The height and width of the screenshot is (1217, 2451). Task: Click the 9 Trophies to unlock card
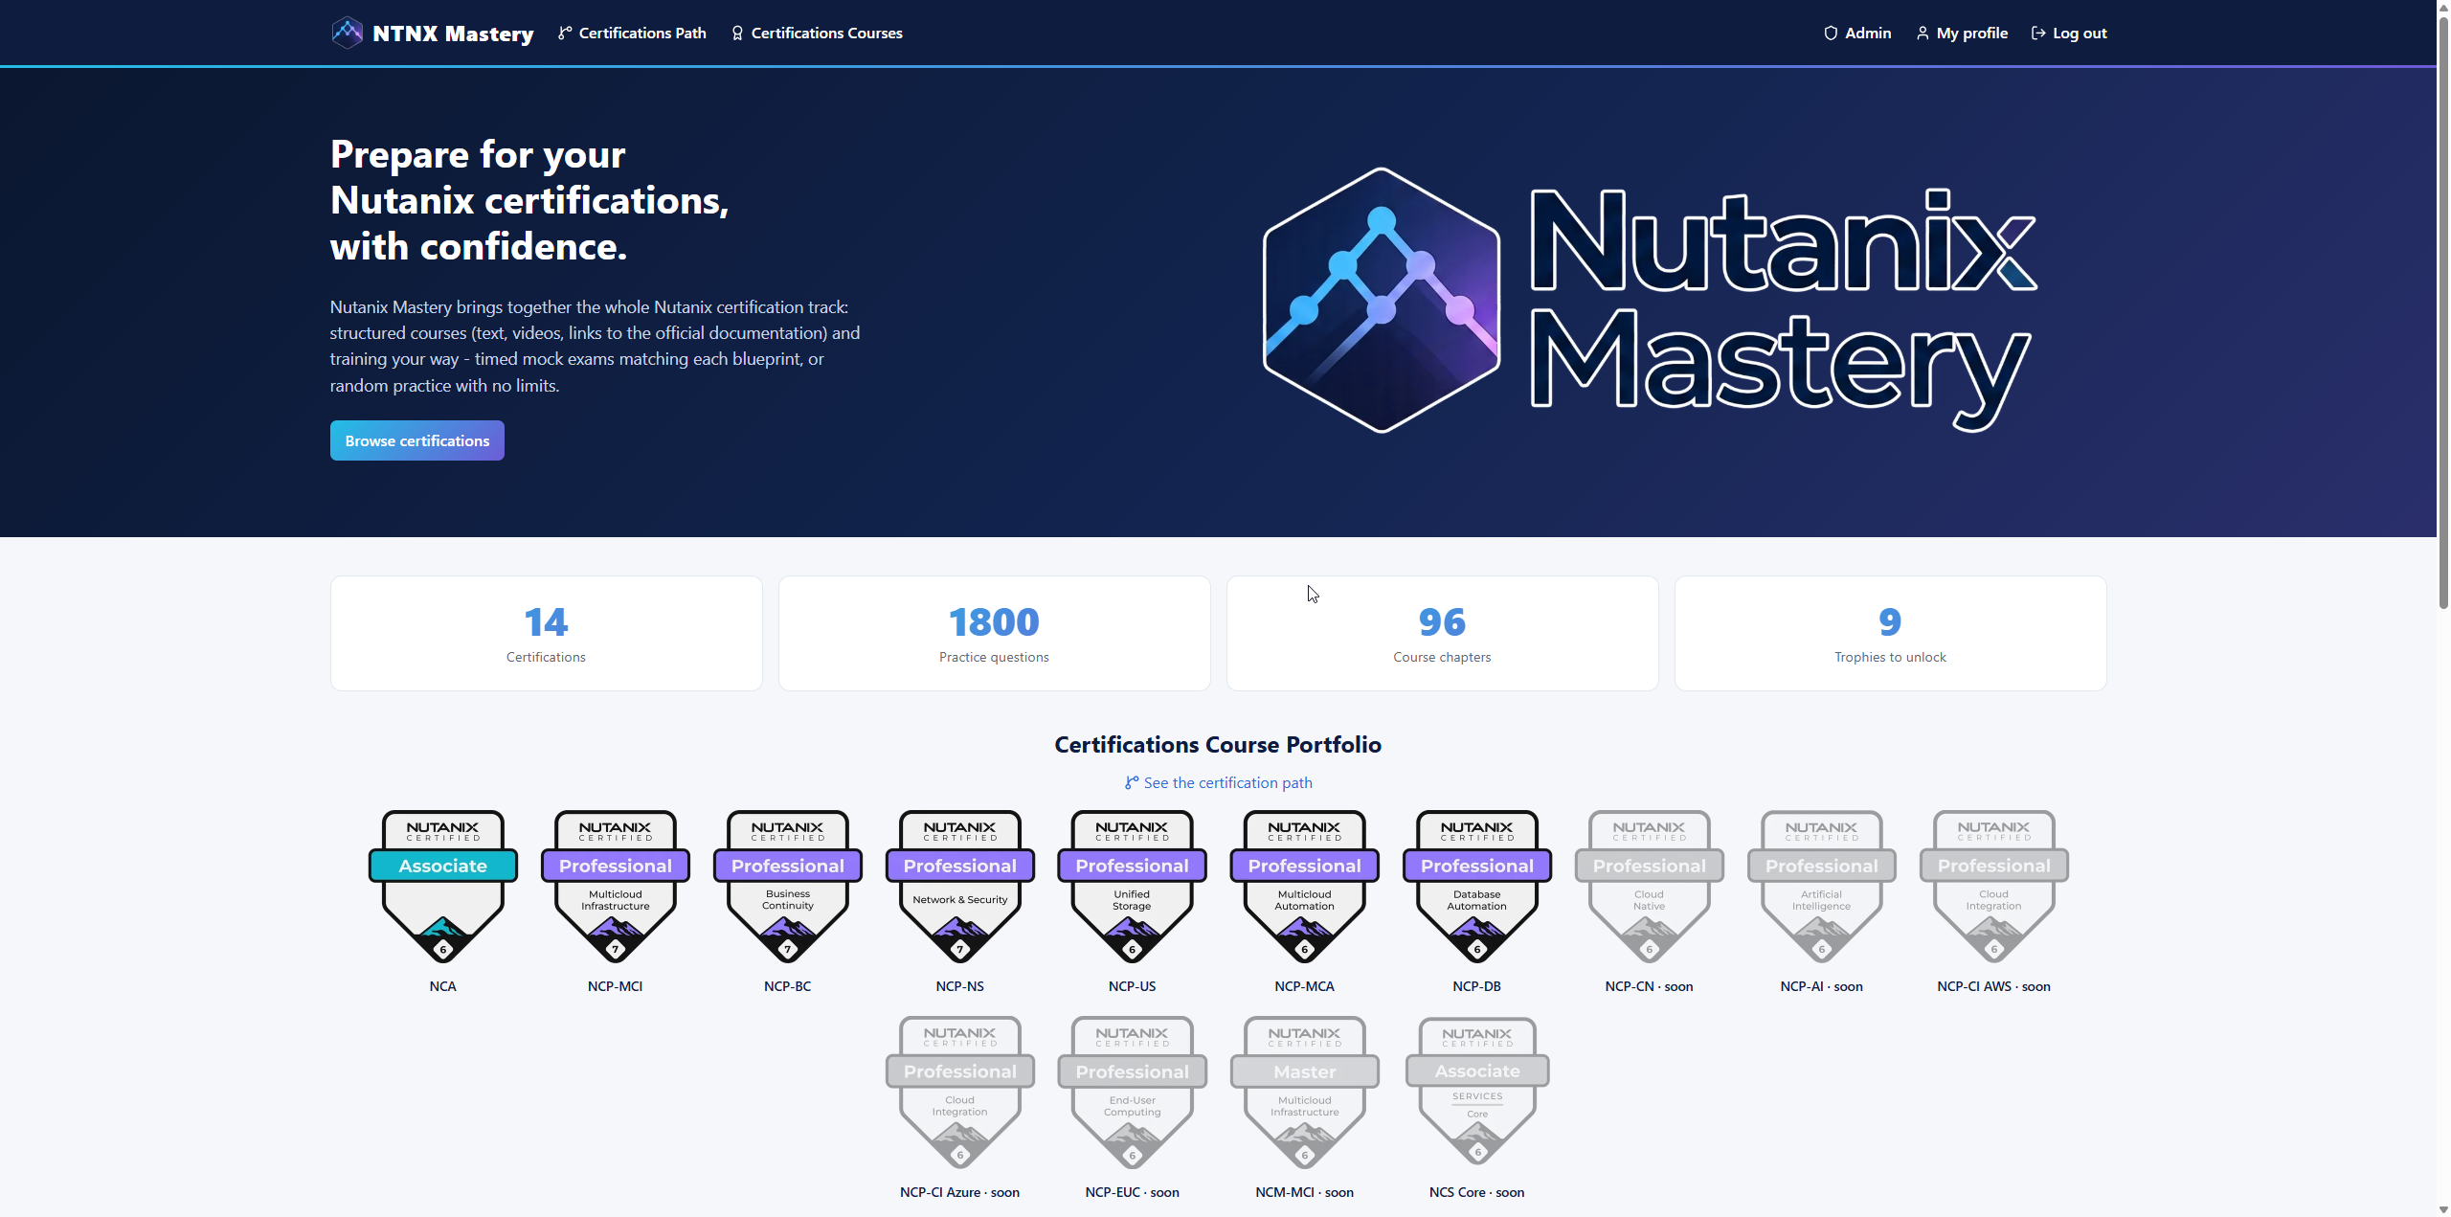click(1891, 633)
